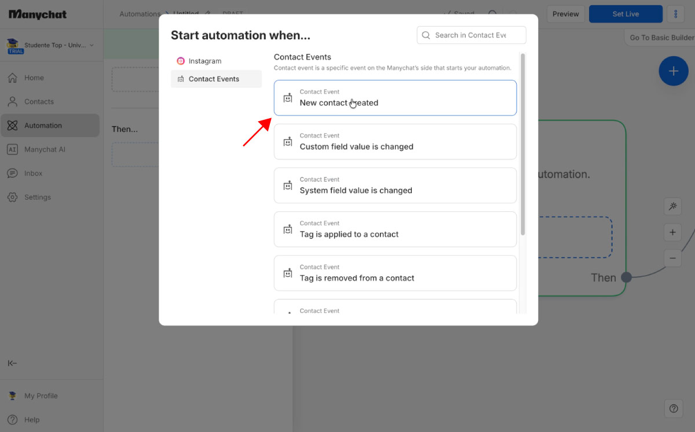Click robot icon beside System field value
695x432 pixels.
[x=288, y=185]
